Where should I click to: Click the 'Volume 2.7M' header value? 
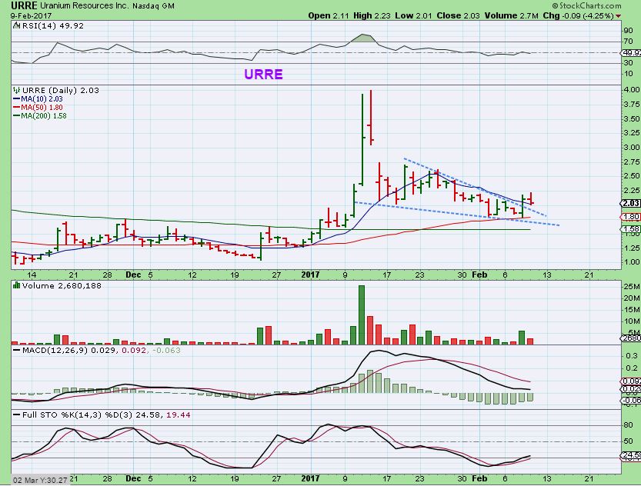click(x=512, y=15)
